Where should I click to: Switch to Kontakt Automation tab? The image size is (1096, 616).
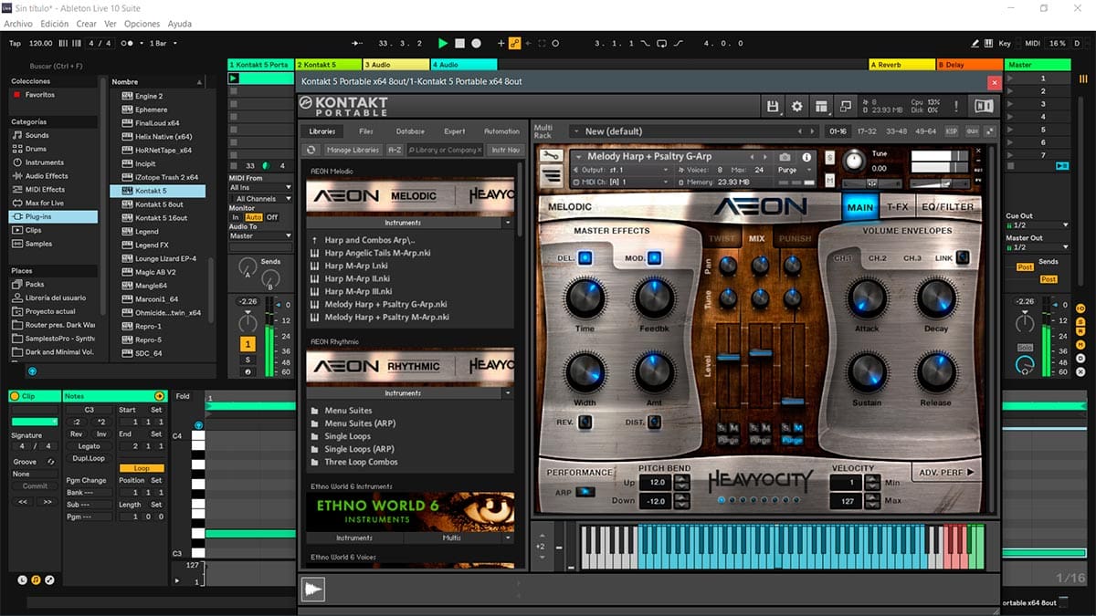[501, 131]
